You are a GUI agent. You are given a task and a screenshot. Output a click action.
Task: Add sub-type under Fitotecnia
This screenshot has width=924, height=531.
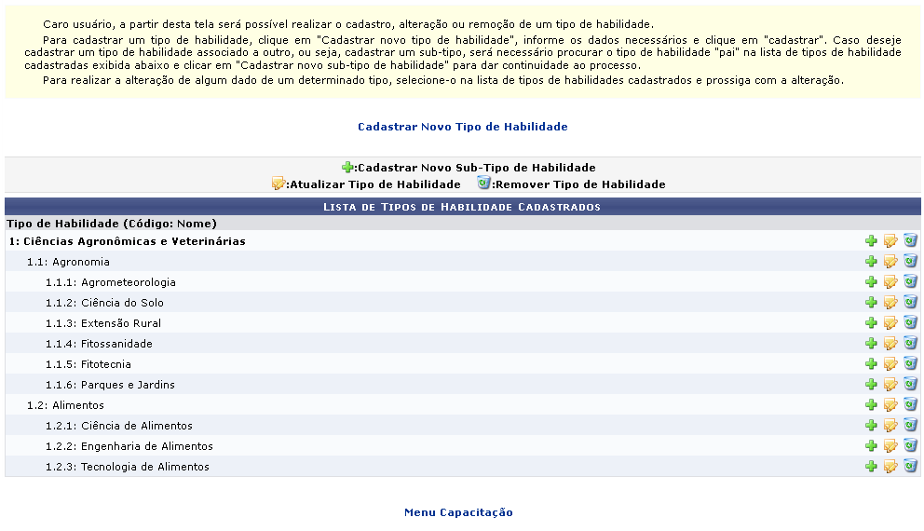[871, 364]
